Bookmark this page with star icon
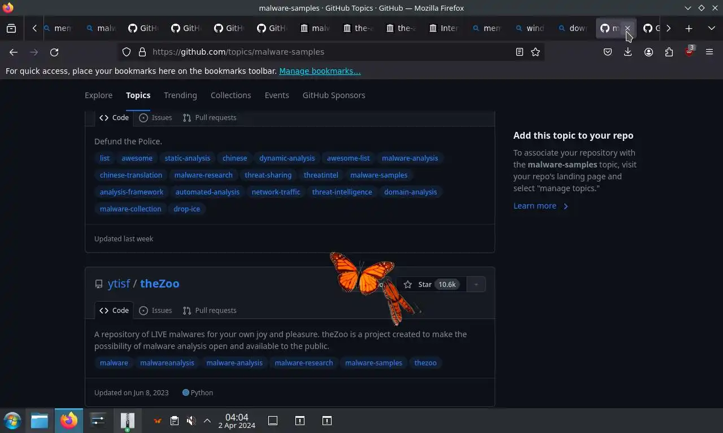This screenshot has height=433, width=723. coord(535,52)
